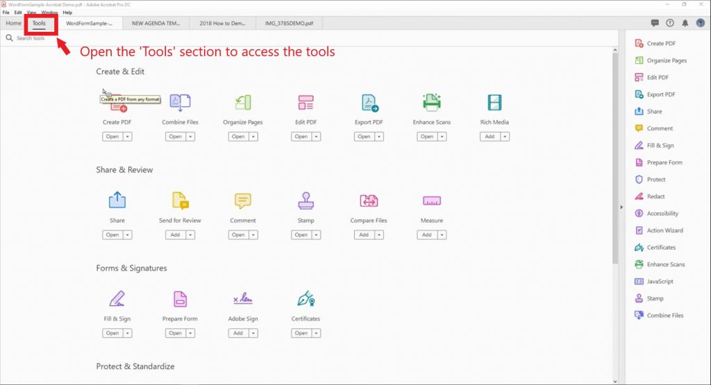Open Organize Pages shortcut in right pane
711x385 pixels.
point(661,60)
